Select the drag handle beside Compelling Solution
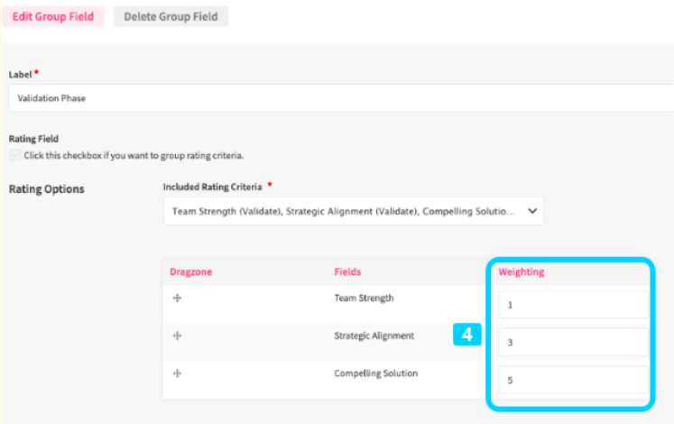The image size is (674, 424). pyautogui.click(x=177, y=373)
